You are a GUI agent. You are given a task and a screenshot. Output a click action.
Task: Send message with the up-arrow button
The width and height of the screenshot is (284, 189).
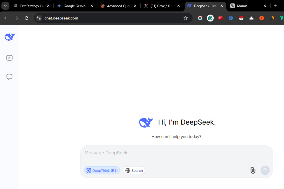[265, 170]
